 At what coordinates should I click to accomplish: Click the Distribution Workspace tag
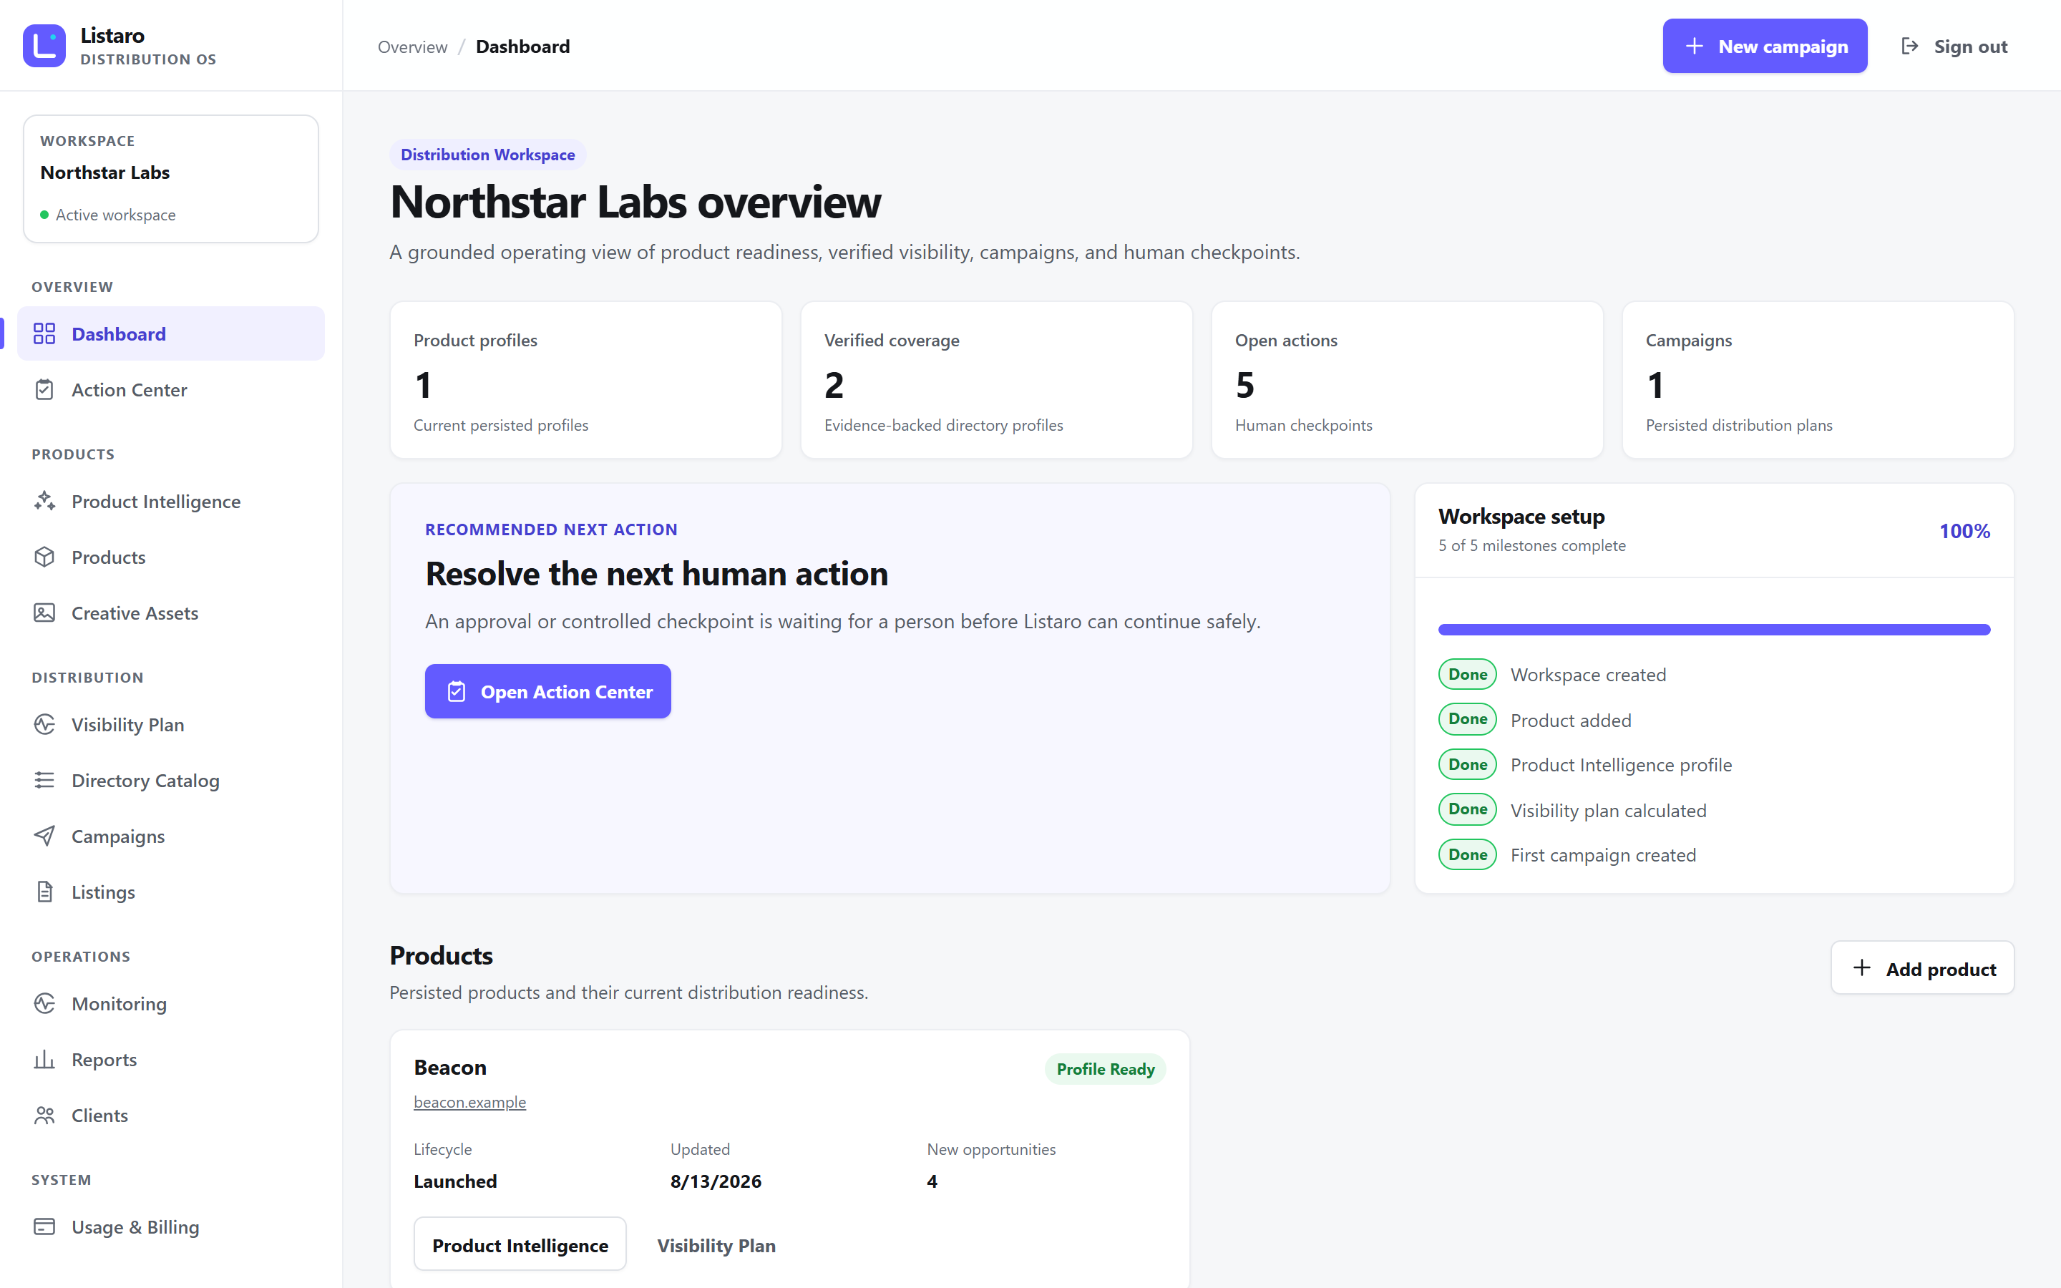(488, 154)
